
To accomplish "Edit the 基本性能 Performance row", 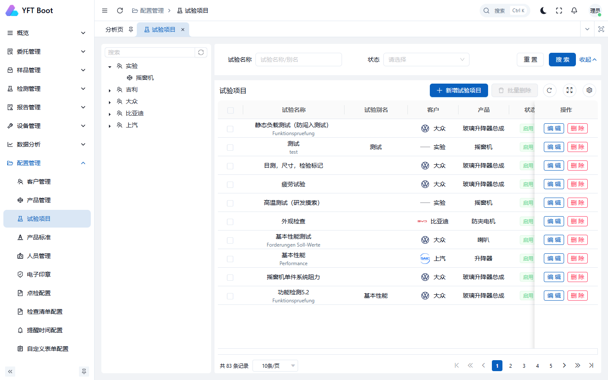I will click(554, 258).
